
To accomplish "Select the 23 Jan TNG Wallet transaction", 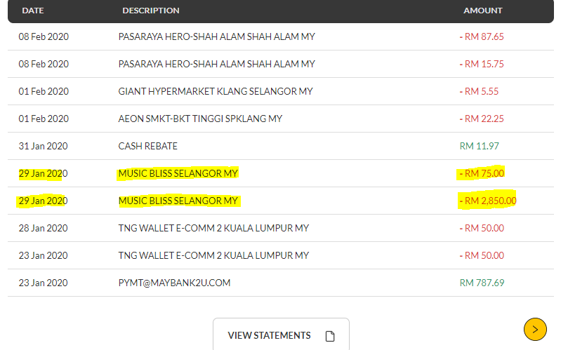I will (x=213, y=255).
